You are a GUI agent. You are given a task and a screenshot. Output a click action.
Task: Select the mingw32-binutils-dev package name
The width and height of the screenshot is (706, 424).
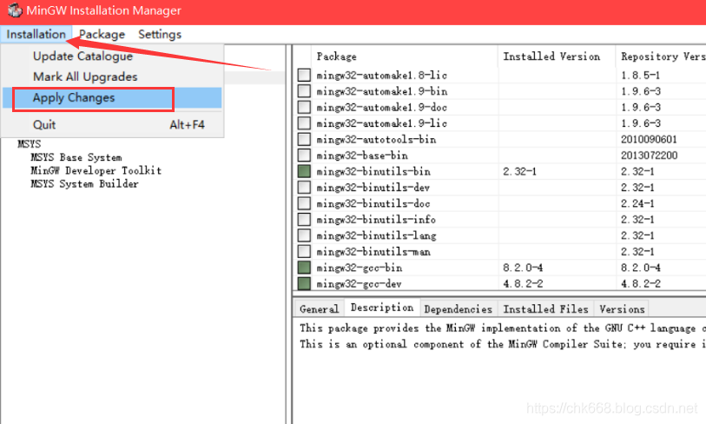(373, 188)
